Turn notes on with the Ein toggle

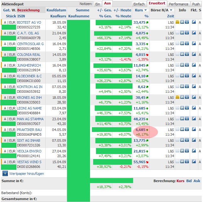pos(98,4)
